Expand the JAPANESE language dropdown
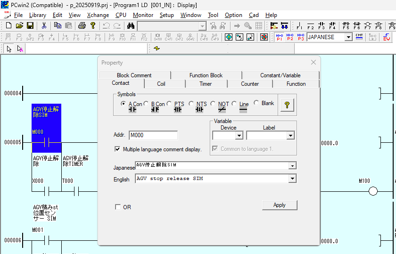Viewport: 396px width, 254px height. [348, 37]
